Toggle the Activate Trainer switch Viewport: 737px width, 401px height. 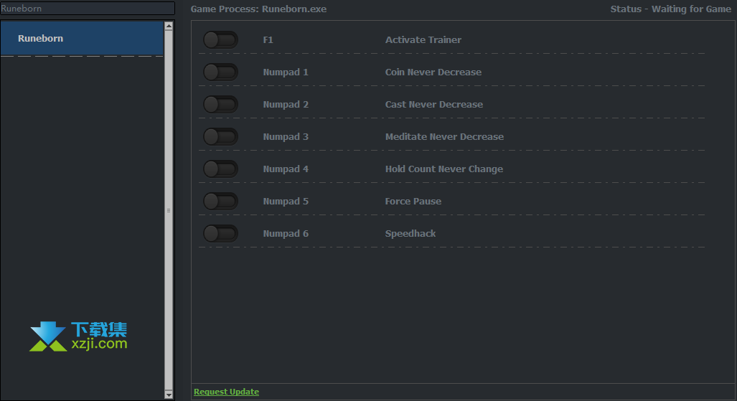pos(220,40)
